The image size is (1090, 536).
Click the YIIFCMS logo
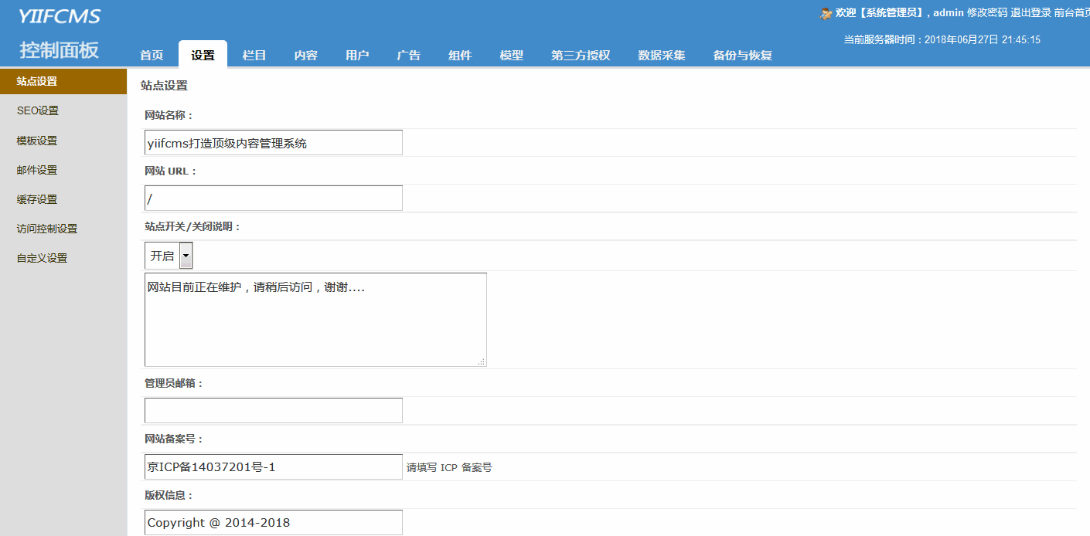pyautogui.click(x=60, y=16)
